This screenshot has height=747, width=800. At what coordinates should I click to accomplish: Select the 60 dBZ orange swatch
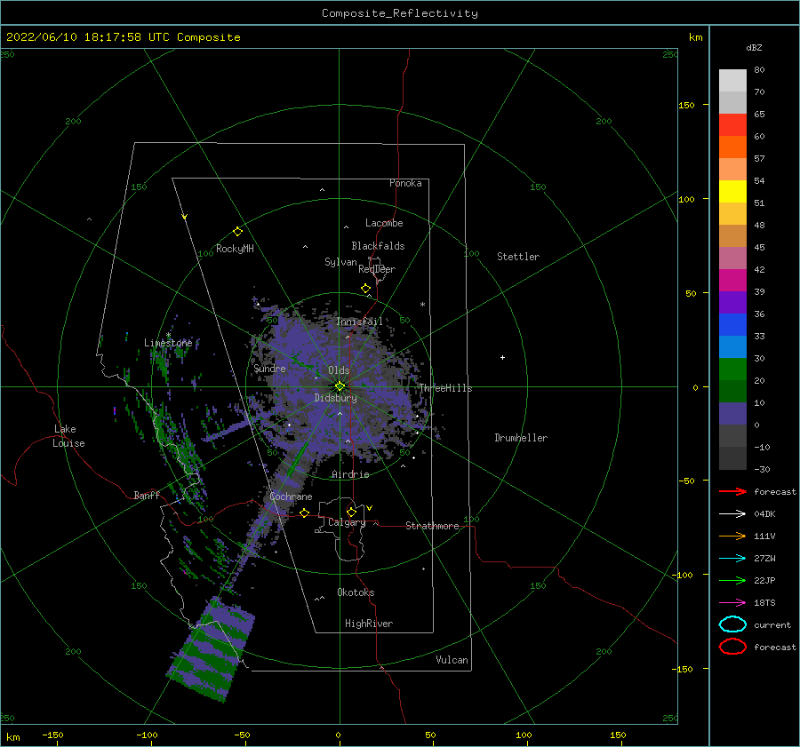pyautogui.click(x=732, y=147)
